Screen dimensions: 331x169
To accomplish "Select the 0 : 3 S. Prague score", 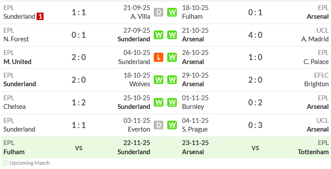I will [255, 125].
